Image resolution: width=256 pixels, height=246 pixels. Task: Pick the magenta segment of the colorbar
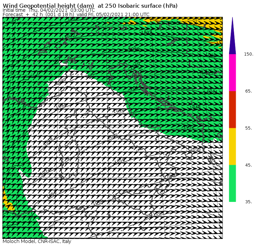232,73
